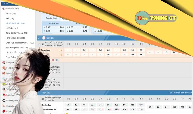Screen dimensions: 193x114
Task: Click the red grid icon under the Bengaluru match
Action: pyautogui.click(x=53, y=60)
